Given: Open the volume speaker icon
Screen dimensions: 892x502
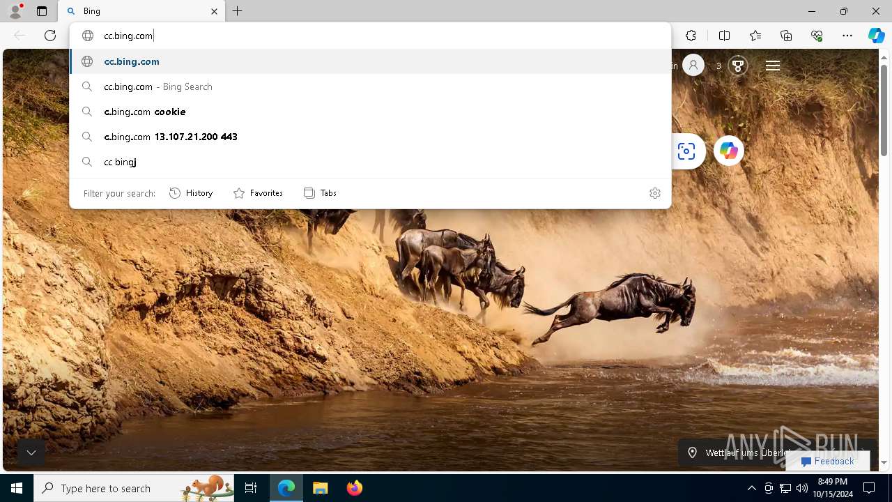Looking at the screenshot, I should (802, 488).
